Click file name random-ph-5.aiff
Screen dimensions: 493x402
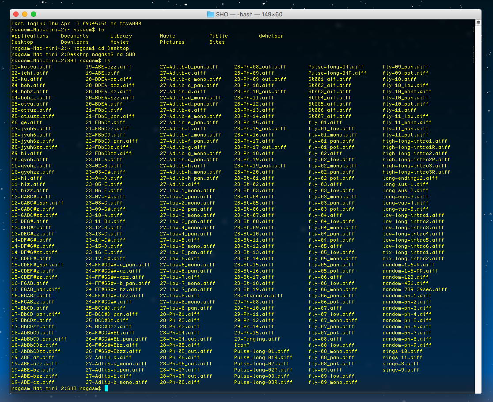(x=407, y=320)
